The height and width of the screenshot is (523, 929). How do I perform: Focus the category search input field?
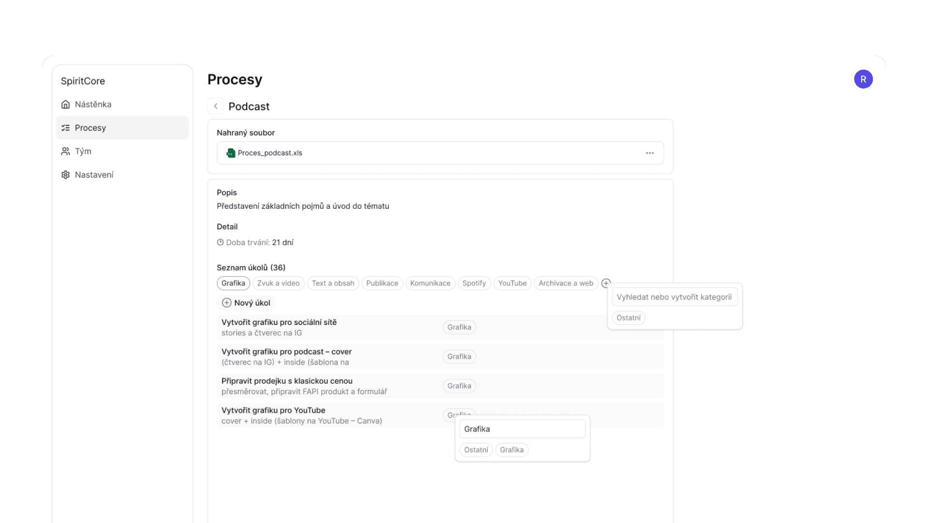point(674,297)
